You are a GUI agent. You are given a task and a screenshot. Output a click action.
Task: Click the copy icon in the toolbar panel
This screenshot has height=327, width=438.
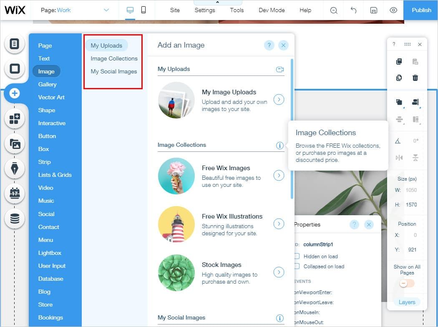(x=399, y=61)
